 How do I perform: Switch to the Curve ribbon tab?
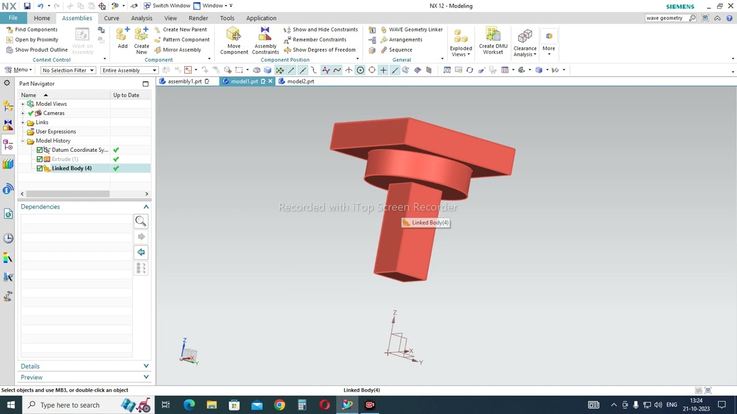point(112,18)
